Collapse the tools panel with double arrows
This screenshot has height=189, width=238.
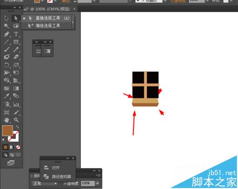(15, 8)
